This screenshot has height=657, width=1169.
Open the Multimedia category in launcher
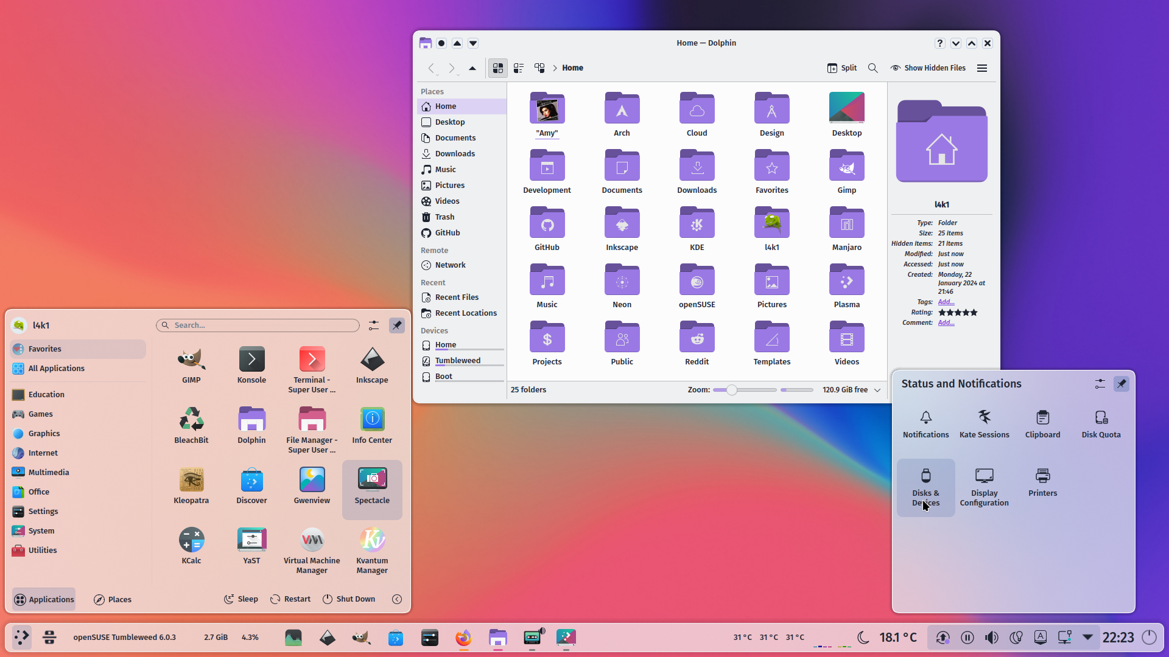[x=78, y=473]
